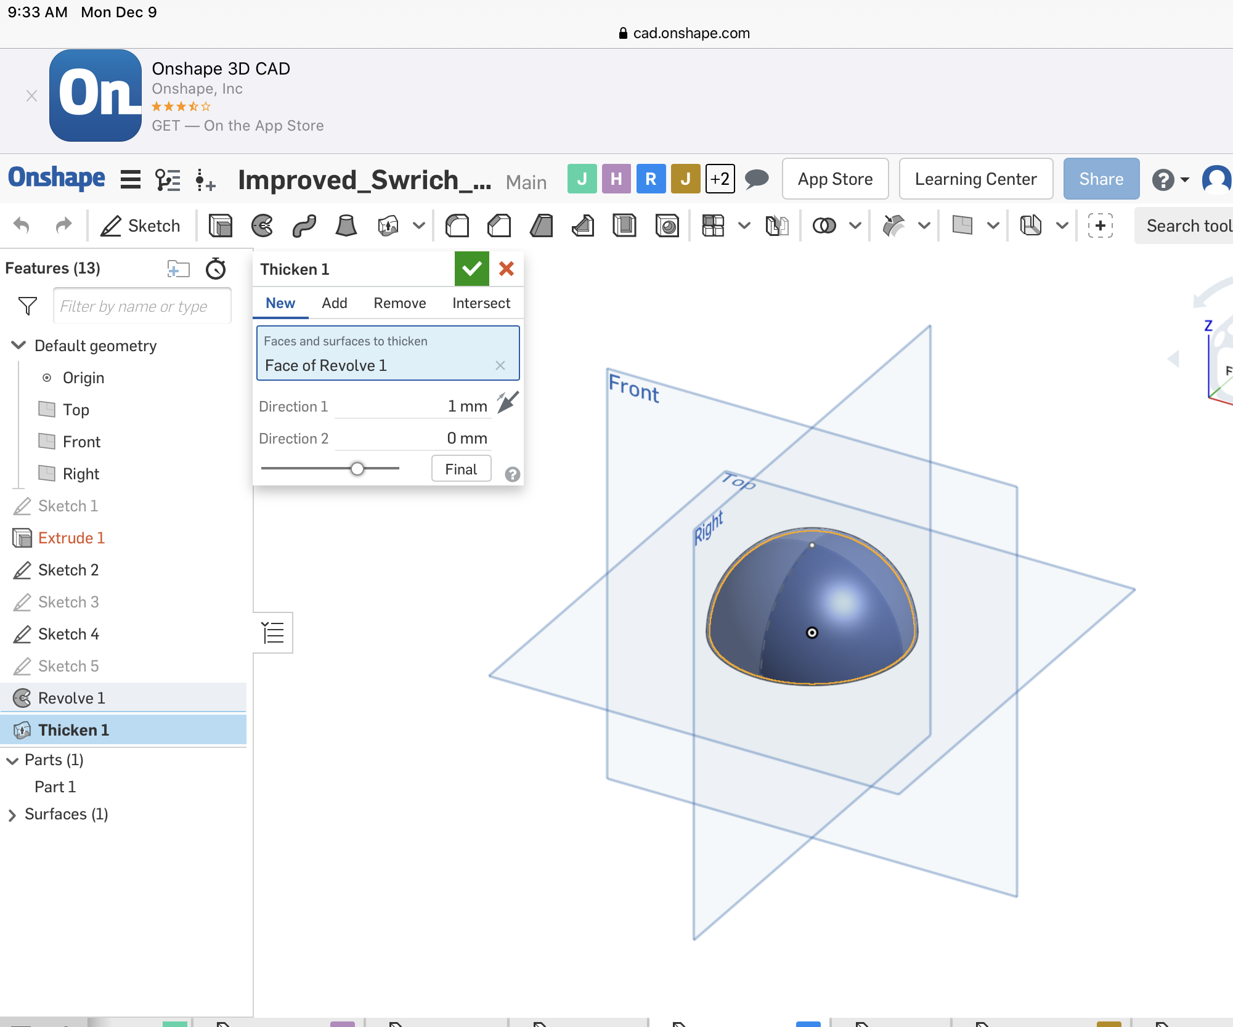
Task: Toggle the features filter icon
Action: tap(26, 306)
